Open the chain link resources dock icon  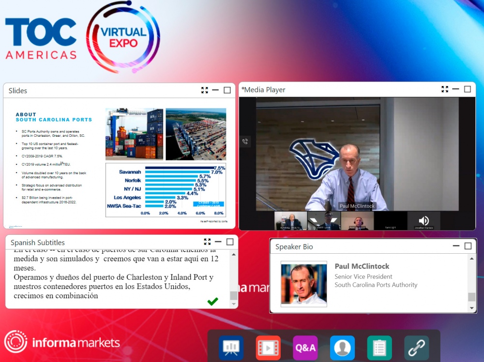[x=416, y=348]
